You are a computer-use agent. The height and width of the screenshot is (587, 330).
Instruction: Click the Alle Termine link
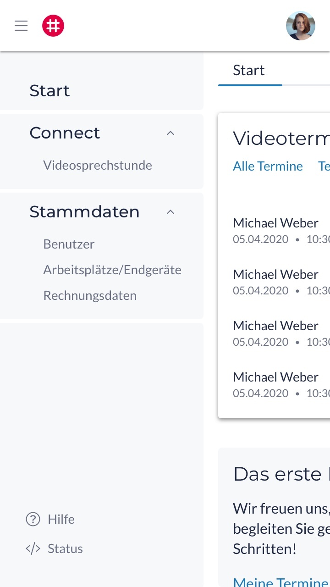pyautogui.click(x=268, y=166)
